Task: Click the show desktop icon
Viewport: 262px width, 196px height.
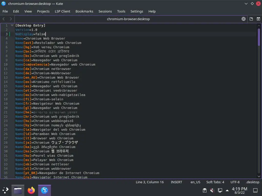Action: 255,190
